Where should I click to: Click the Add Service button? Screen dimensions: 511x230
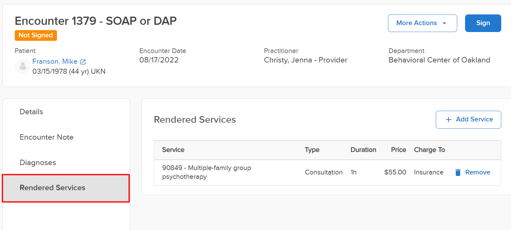[468, 120]
